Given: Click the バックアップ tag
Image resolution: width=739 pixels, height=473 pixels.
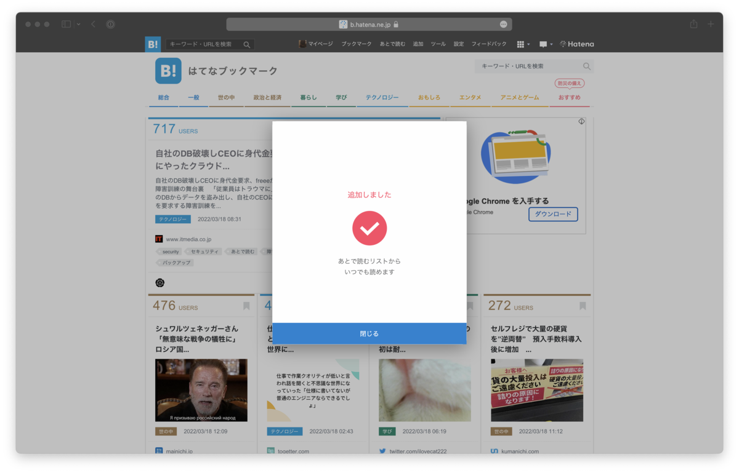Looking at the screenshot, I should point(176,263).
